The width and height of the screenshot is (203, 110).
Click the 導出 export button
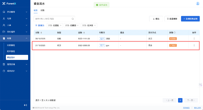pyautogui.click(x=156, y=19)
